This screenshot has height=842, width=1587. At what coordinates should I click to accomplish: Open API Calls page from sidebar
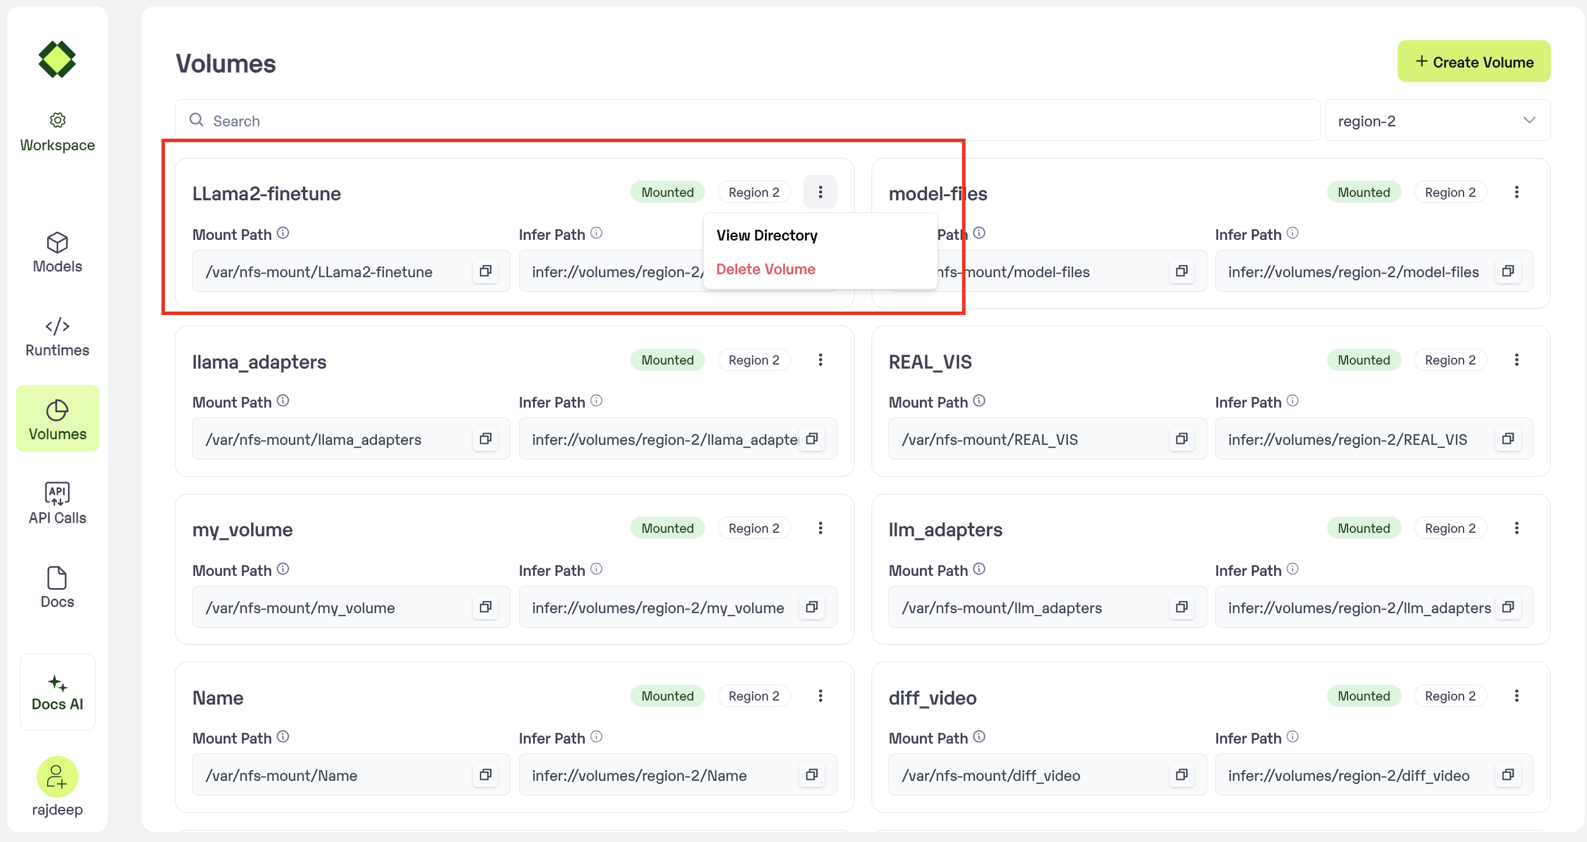pos(57,503)
